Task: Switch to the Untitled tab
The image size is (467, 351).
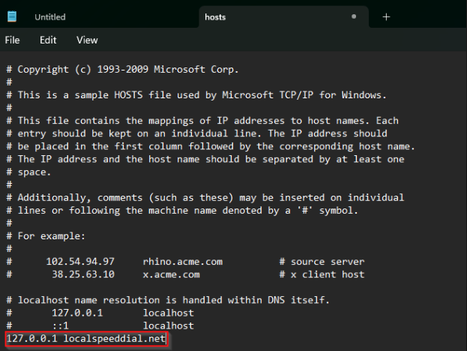Action: (50, 17)
